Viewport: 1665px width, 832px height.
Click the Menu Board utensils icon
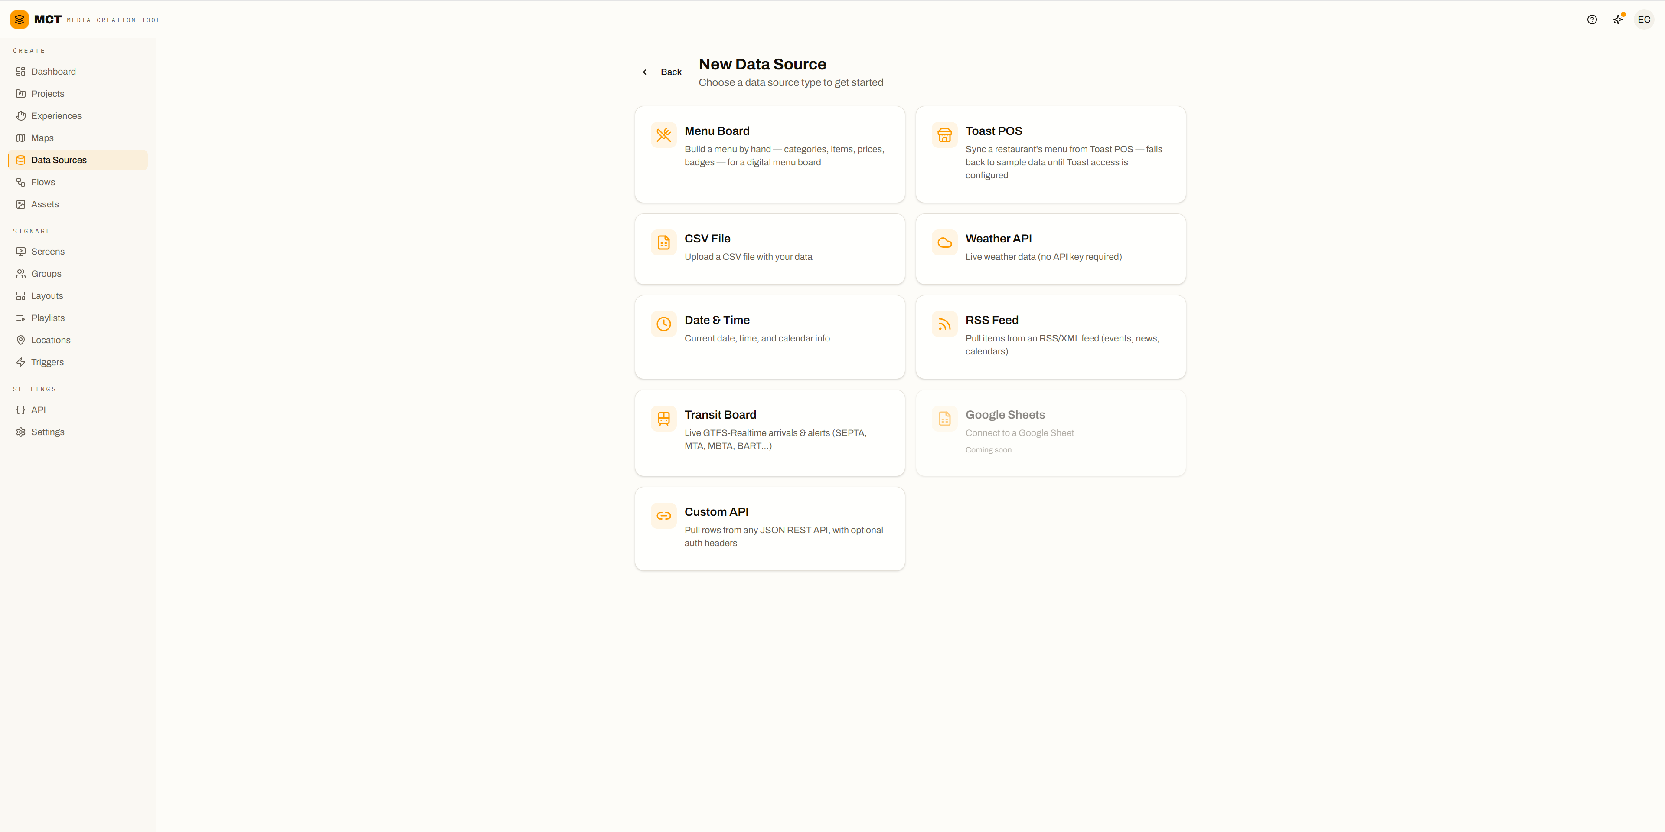point(664,135)
